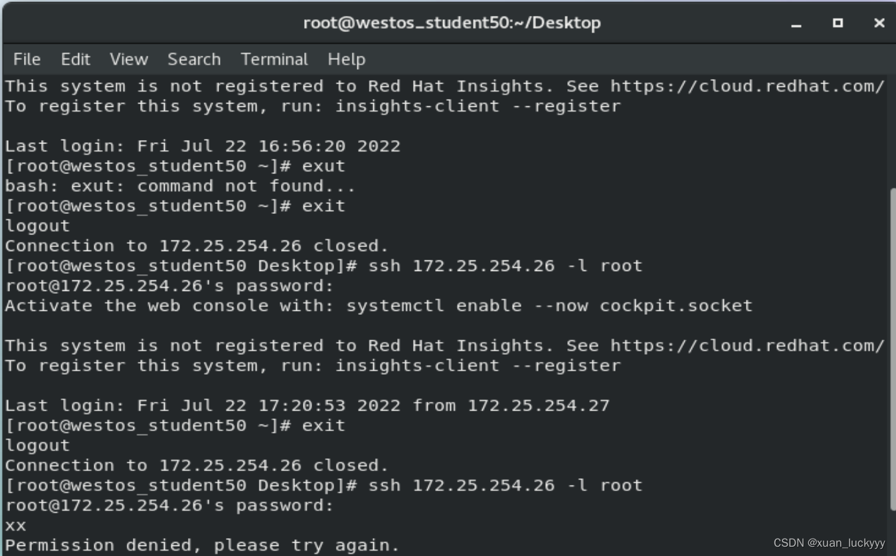Click the second https://cloud.redhat.com/ URL

click(x=747, y=345)
